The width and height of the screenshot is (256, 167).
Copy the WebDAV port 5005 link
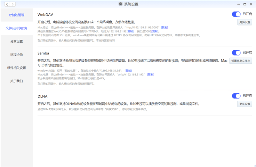coord(155,31)
